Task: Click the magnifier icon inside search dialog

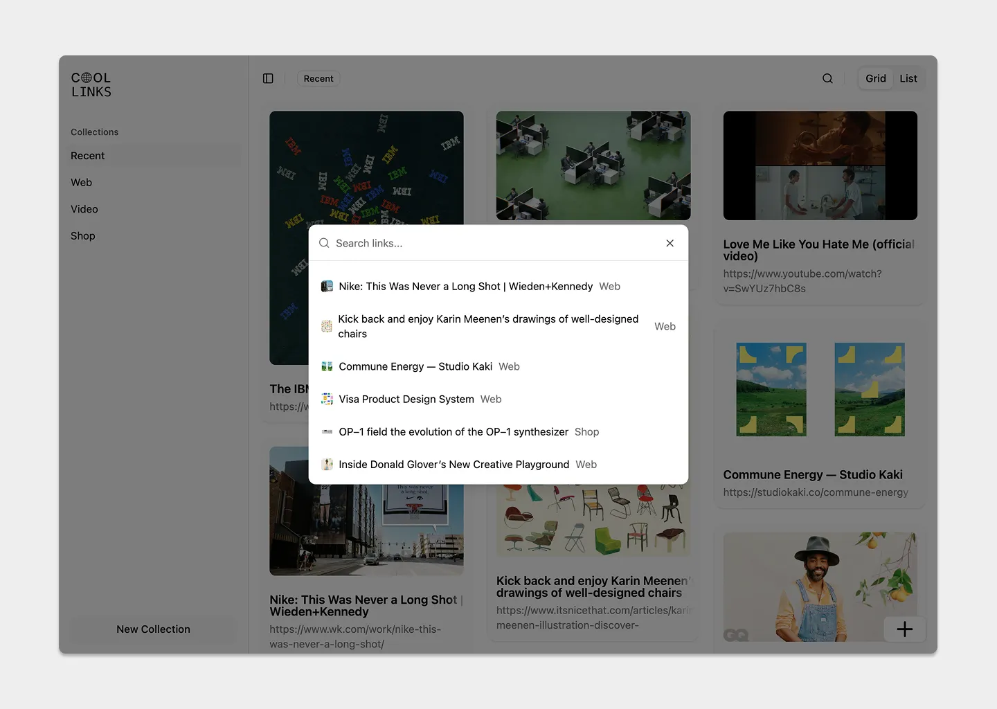Action: 324,243
